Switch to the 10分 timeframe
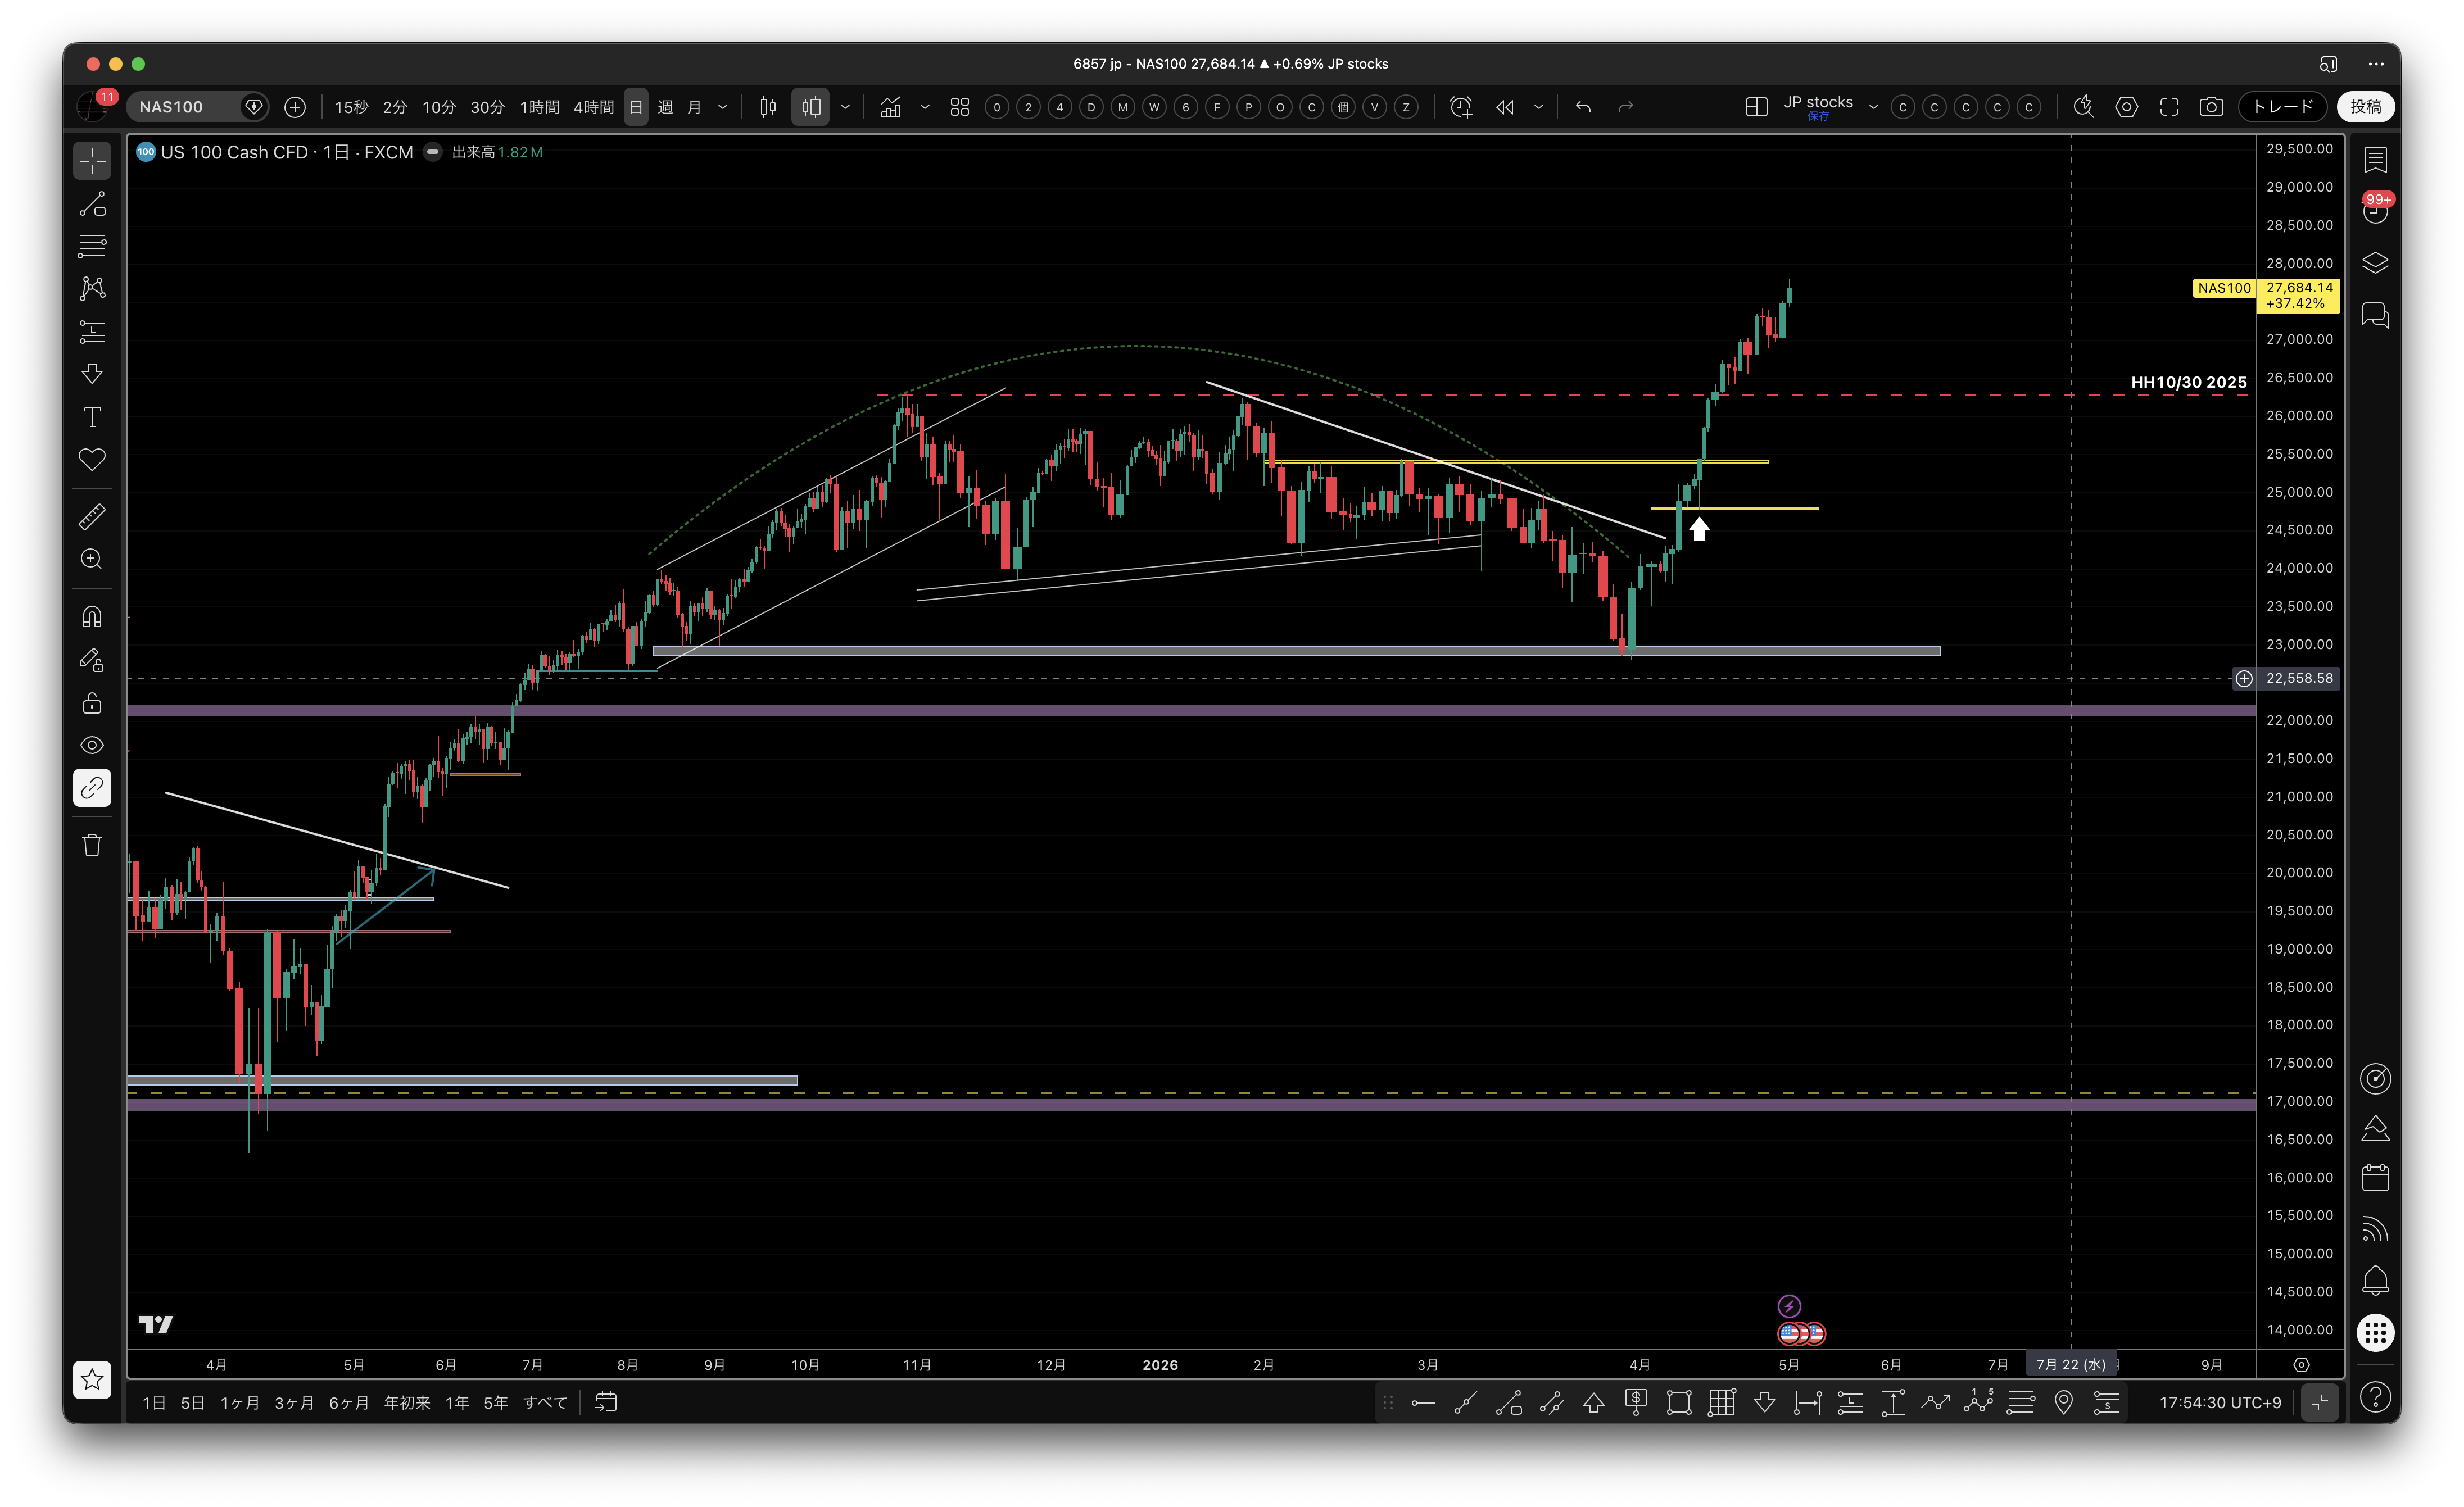Image resolution: width=2464 pixels, height=1507 pixels. coord(439,107)
